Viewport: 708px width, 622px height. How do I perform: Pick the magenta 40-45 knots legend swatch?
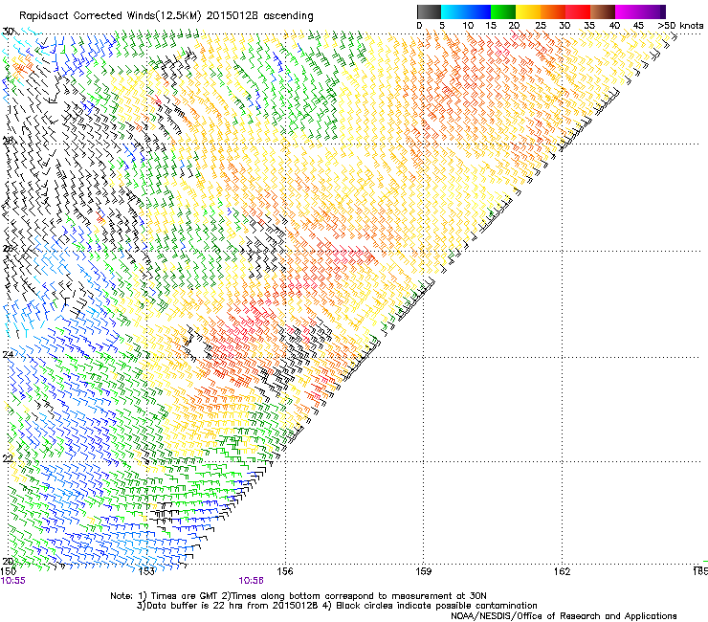point(628,11)
